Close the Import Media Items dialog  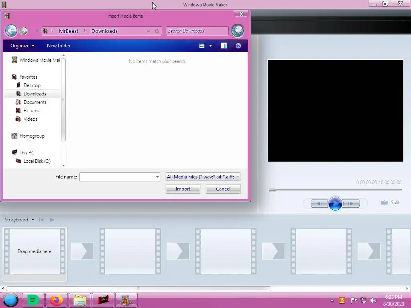click(x=241, y=14)
